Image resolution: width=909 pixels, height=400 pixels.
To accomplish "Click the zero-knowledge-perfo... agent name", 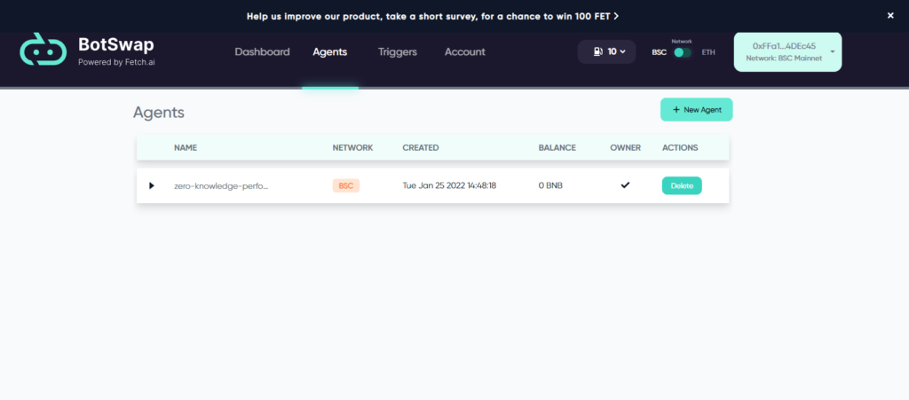I will point(221,186).
